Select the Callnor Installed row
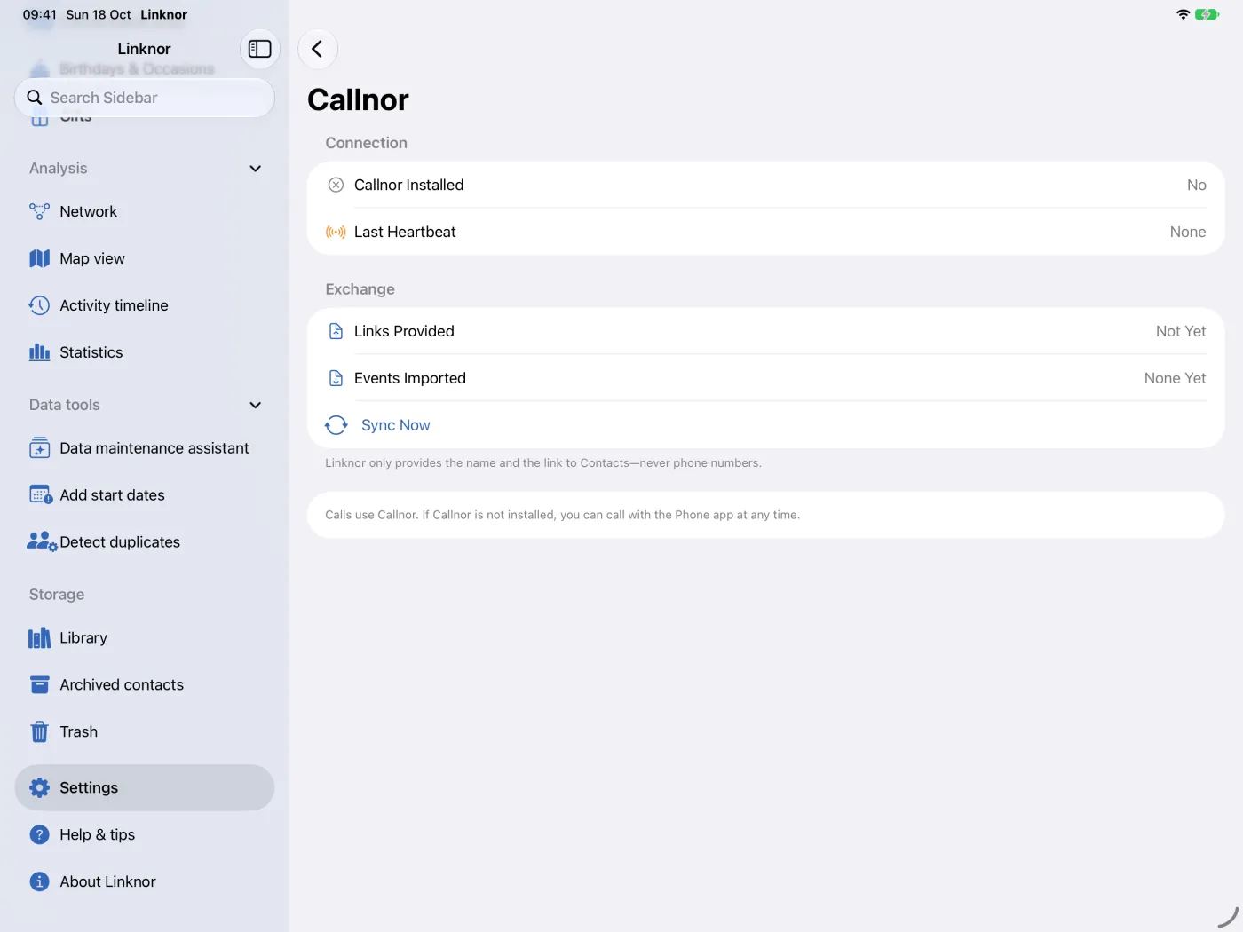 point(765,185)
